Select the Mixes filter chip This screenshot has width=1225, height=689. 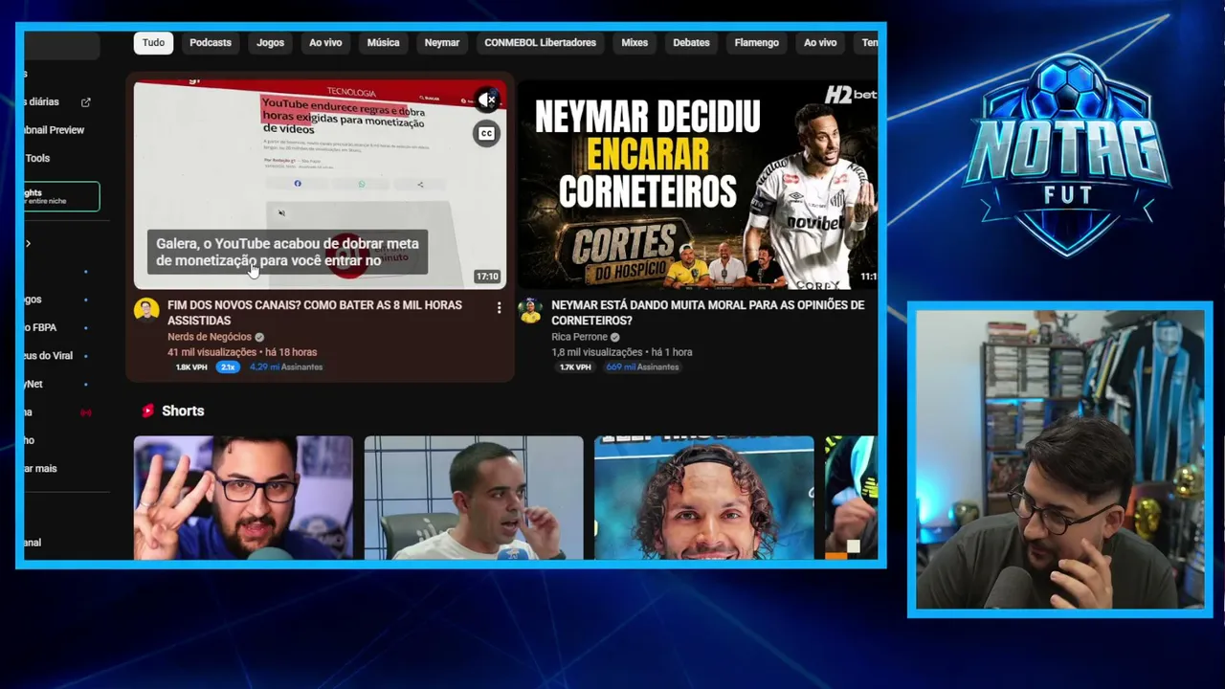click(635, 43)
